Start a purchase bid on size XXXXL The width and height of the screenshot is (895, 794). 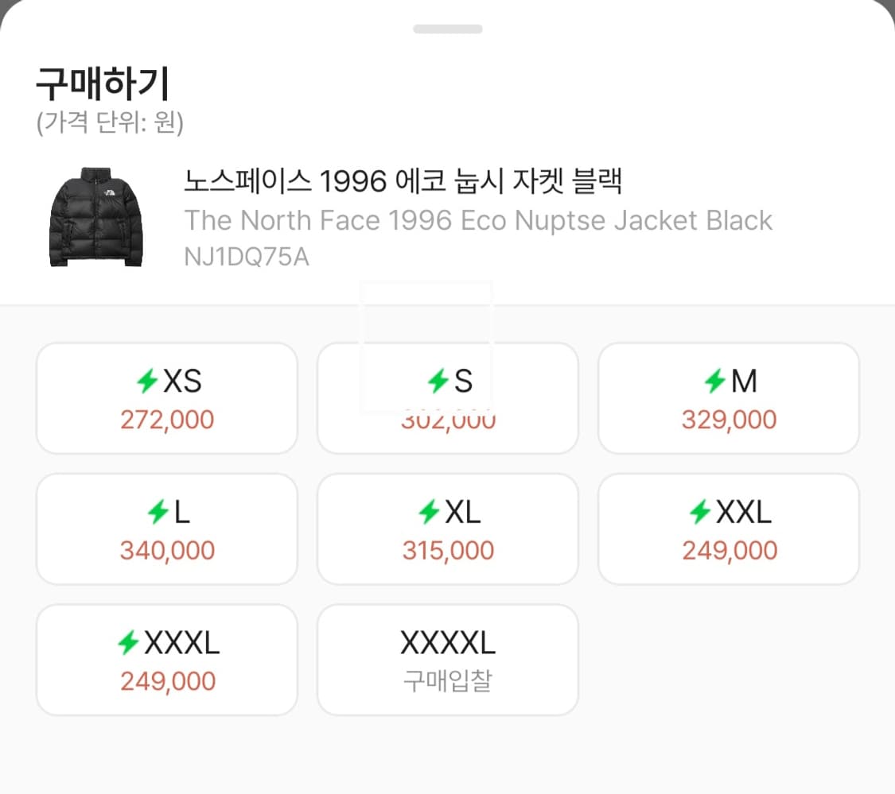click(x=447, y=658)
